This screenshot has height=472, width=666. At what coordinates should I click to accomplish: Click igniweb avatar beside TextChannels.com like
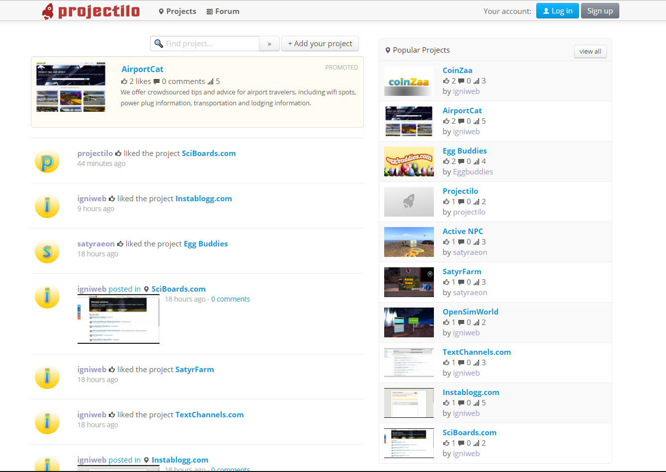47,422
